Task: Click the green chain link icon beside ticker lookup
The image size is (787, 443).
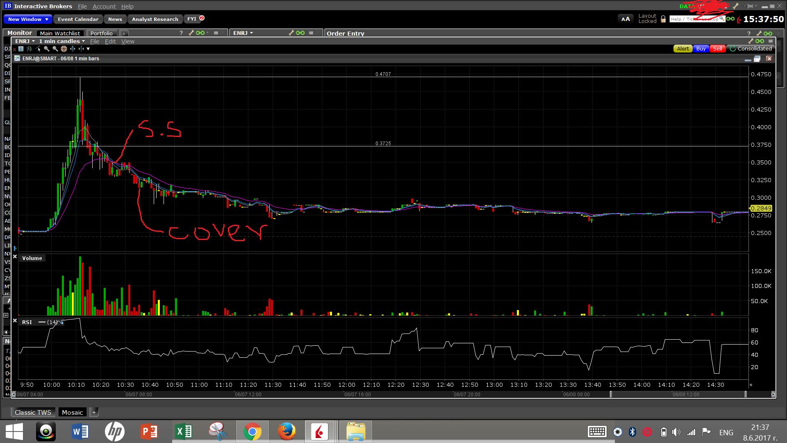Action: pyautogui.click(x=730, y=19)
